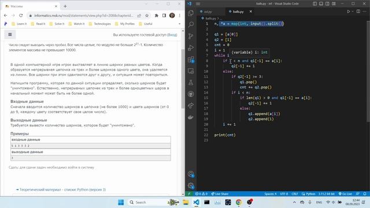Viewport: 370px width, 208px height.
Task: Open Chrome from the taskbar
Action: point(239,202)
